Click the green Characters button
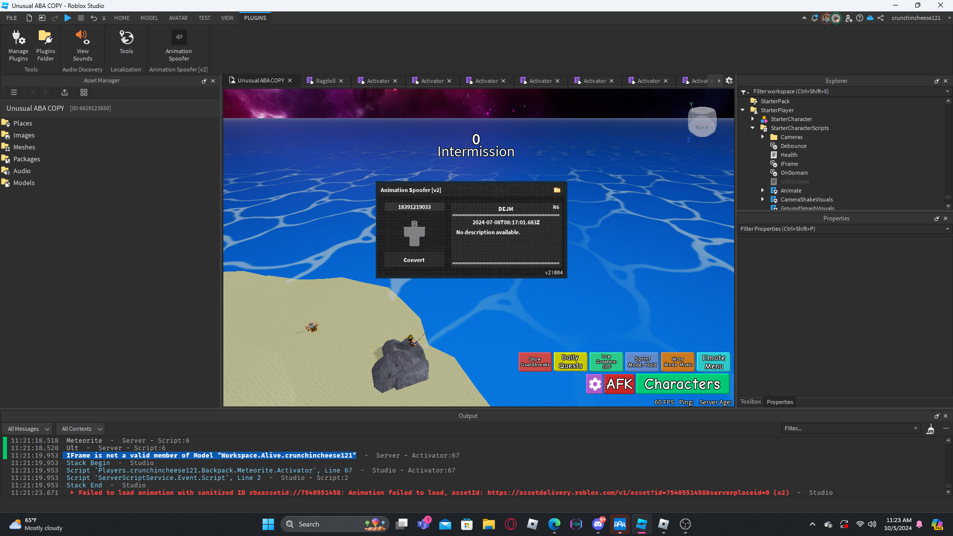 click(x=682, y=384)
